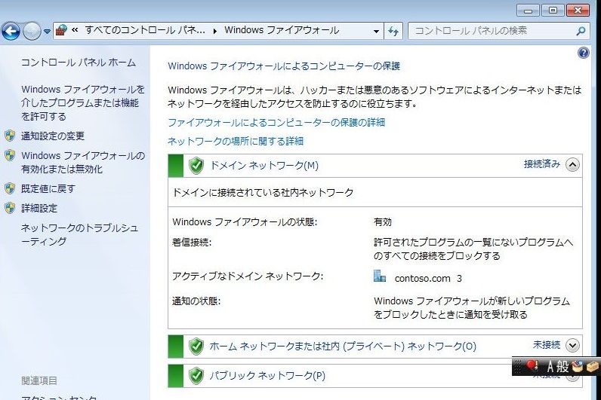Screen dimensions: 601x400
Task: Open ファイアウォールによるコンピューターの保護の詳細 link
Action: [x=276, y=122]
